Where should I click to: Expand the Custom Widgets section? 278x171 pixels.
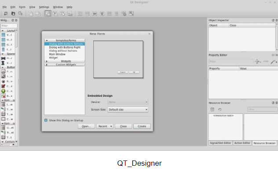click(47, 65)
